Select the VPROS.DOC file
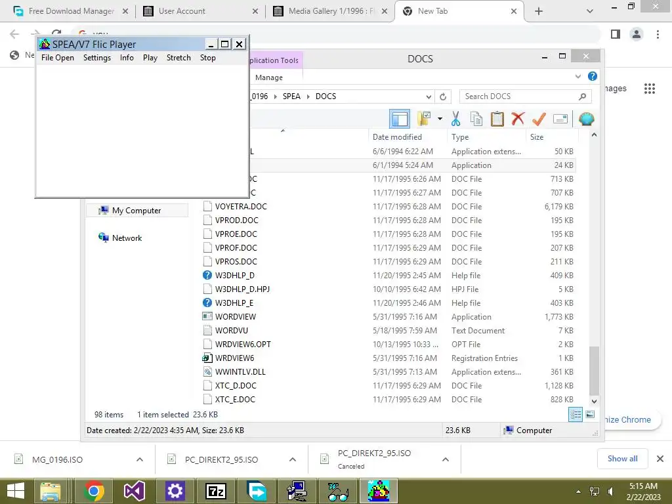This screenshot has height=504, width=672. click(236, 261)
